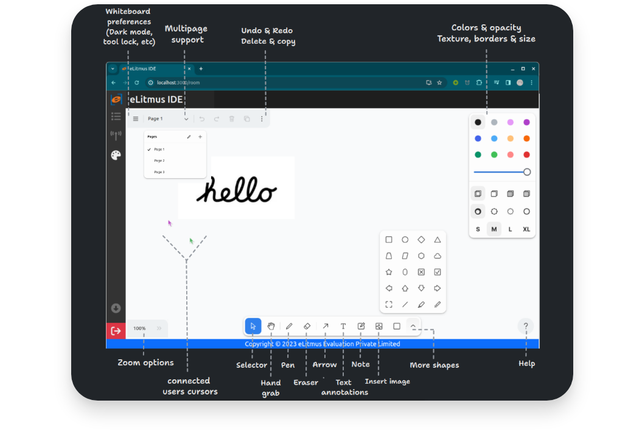This screenshot has height=431, width=642.
Task: Pick the Eraser tool in bottom toolbar
Action: (x=307, y=326)
